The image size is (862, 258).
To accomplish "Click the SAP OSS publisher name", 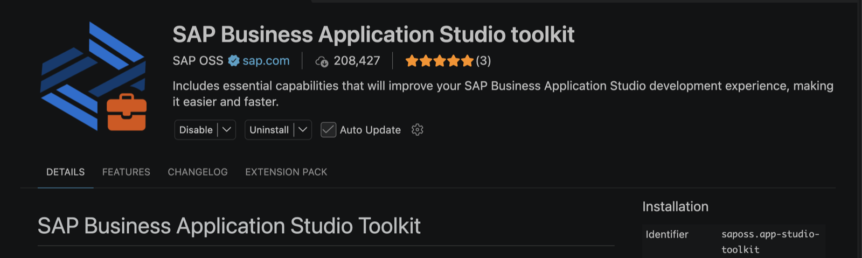I will (x=198, y=61).
